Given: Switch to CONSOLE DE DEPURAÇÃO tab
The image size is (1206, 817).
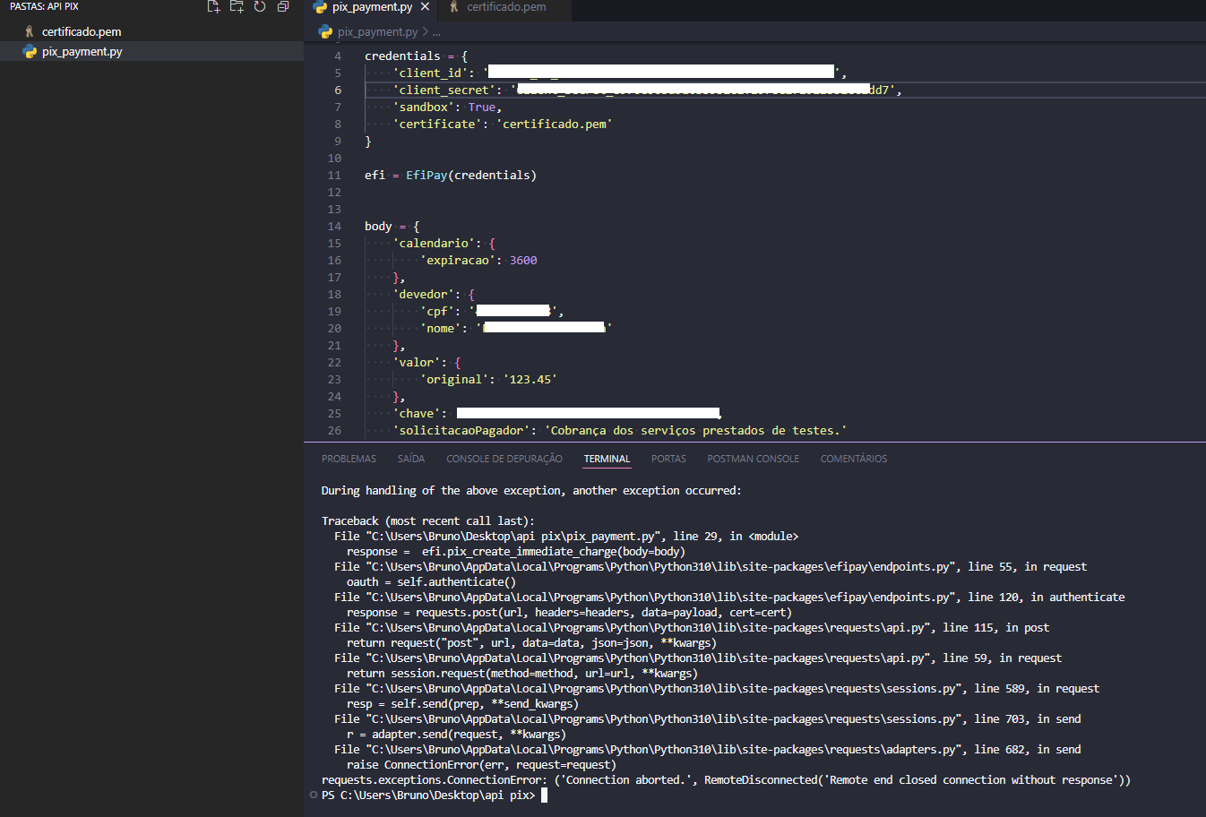Looking at the screenshot, I should (x=504, y=459).
